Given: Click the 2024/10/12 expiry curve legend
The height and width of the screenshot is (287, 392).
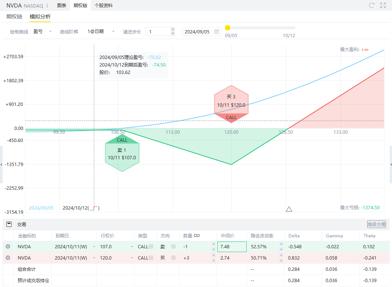Looking at the screenshot, I should coord(81,208).
